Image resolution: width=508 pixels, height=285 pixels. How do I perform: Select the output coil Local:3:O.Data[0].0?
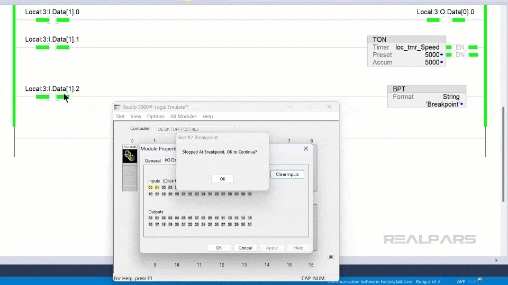446,20
